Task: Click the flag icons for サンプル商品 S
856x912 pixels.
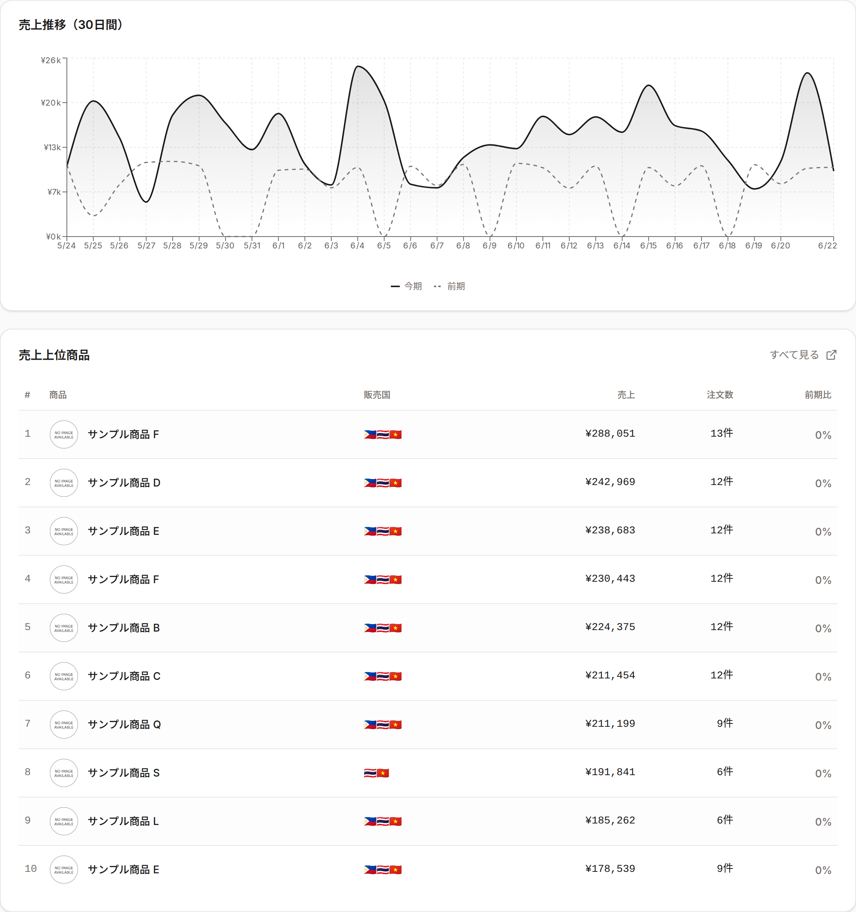Action: [x=376, y=773]
